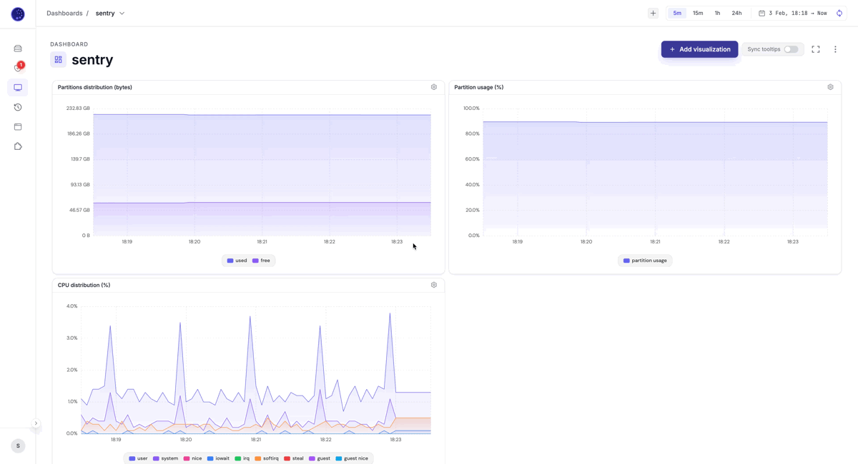Image resolution: width=858 pixels, height=464 pixels.
Task: Toggle the Sync tooltips switch
Action: pos(791,49)
